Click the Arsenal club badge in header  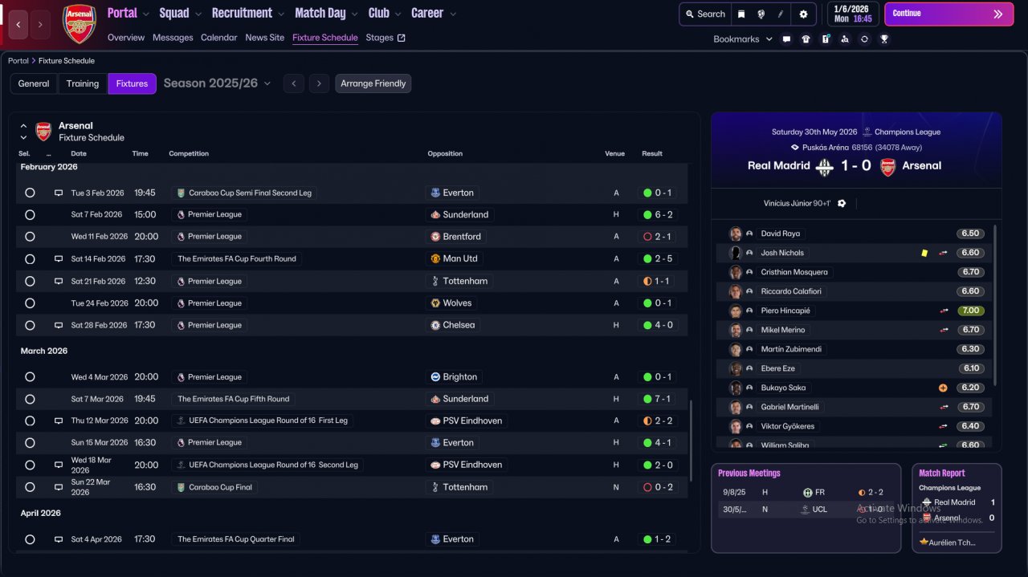coord(80,23)
